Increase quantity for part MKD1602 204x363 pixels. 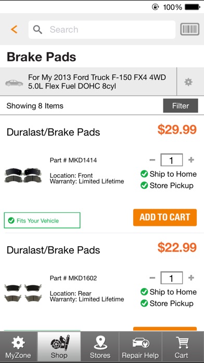coord(191,277)
